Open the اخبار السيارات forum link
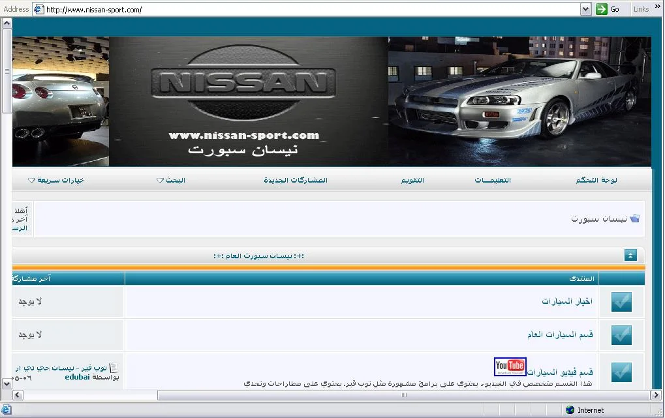This screenshot has height=418, width=665. [x=567, y=301]
